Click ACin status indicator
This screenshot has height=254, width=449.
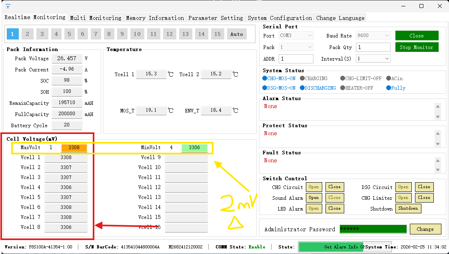394,78
